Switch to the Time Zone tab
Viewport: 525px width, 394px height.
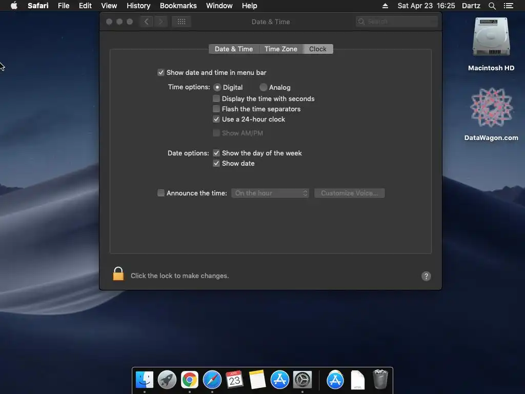(x=281, y=49)
